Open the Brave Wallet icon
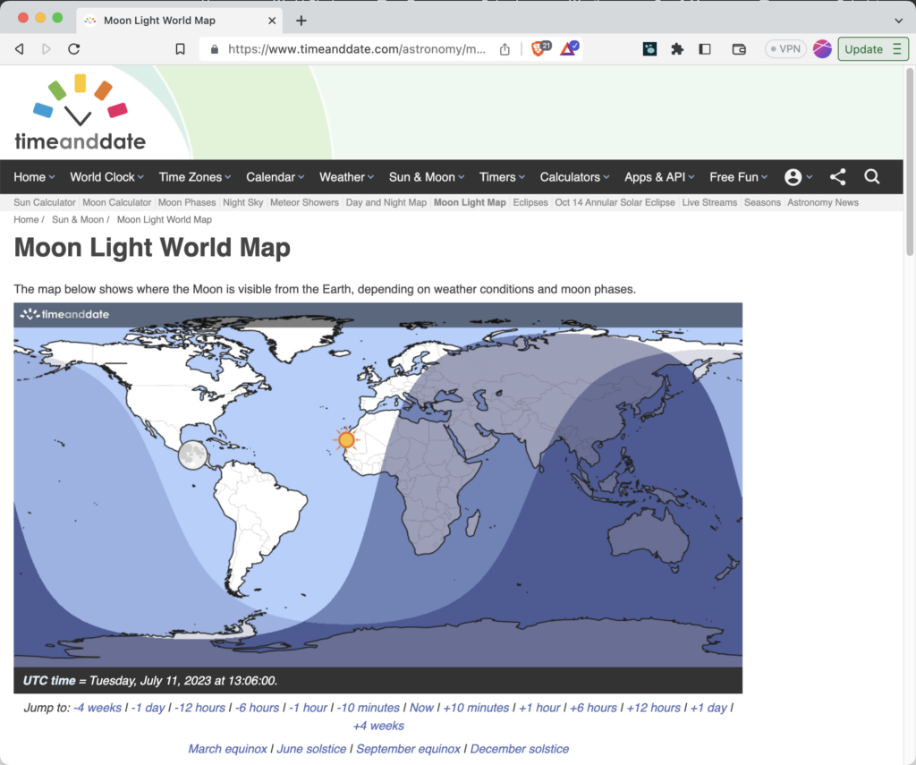The image size is (916, 765). 739,49
